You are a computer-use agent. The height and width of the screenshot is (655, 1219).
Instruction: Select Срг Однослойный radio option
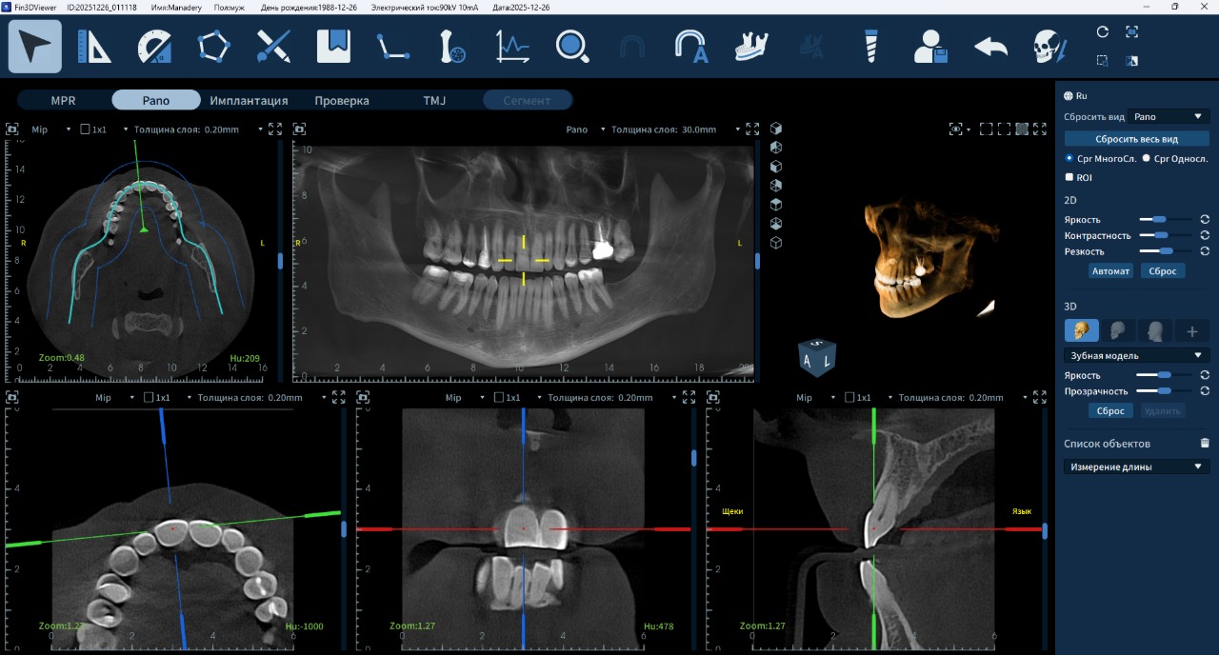pyautogui.click(x=1146, y=158)
